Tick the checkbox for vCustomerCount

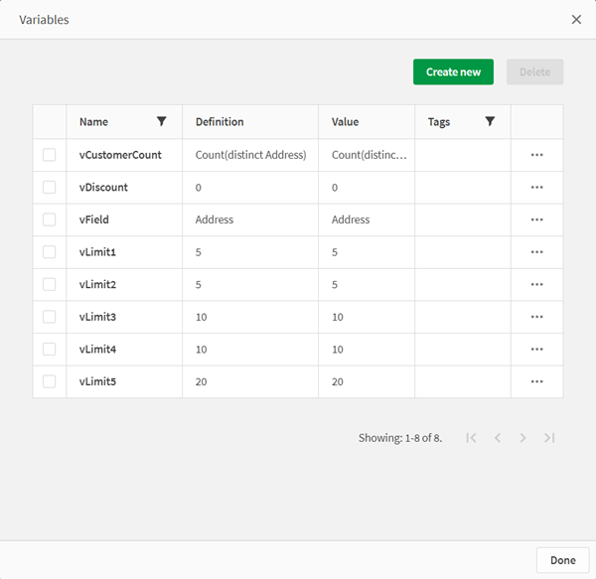pos(50,155)
